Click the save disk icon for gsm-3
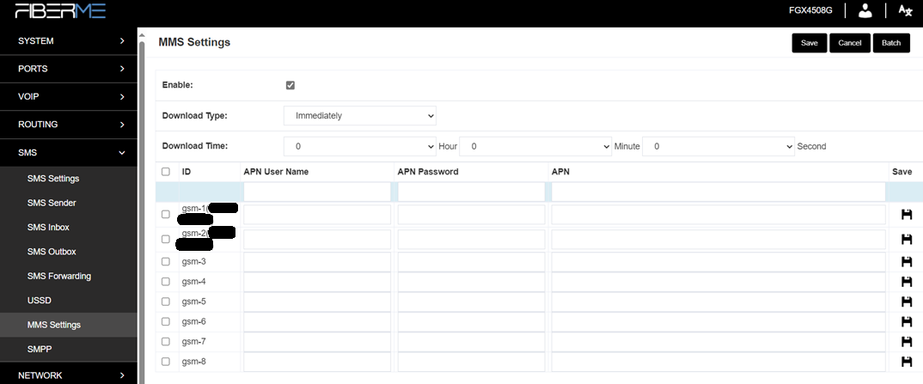The width and height of the screenshot is (923, 384). click(x=907, y=262)
